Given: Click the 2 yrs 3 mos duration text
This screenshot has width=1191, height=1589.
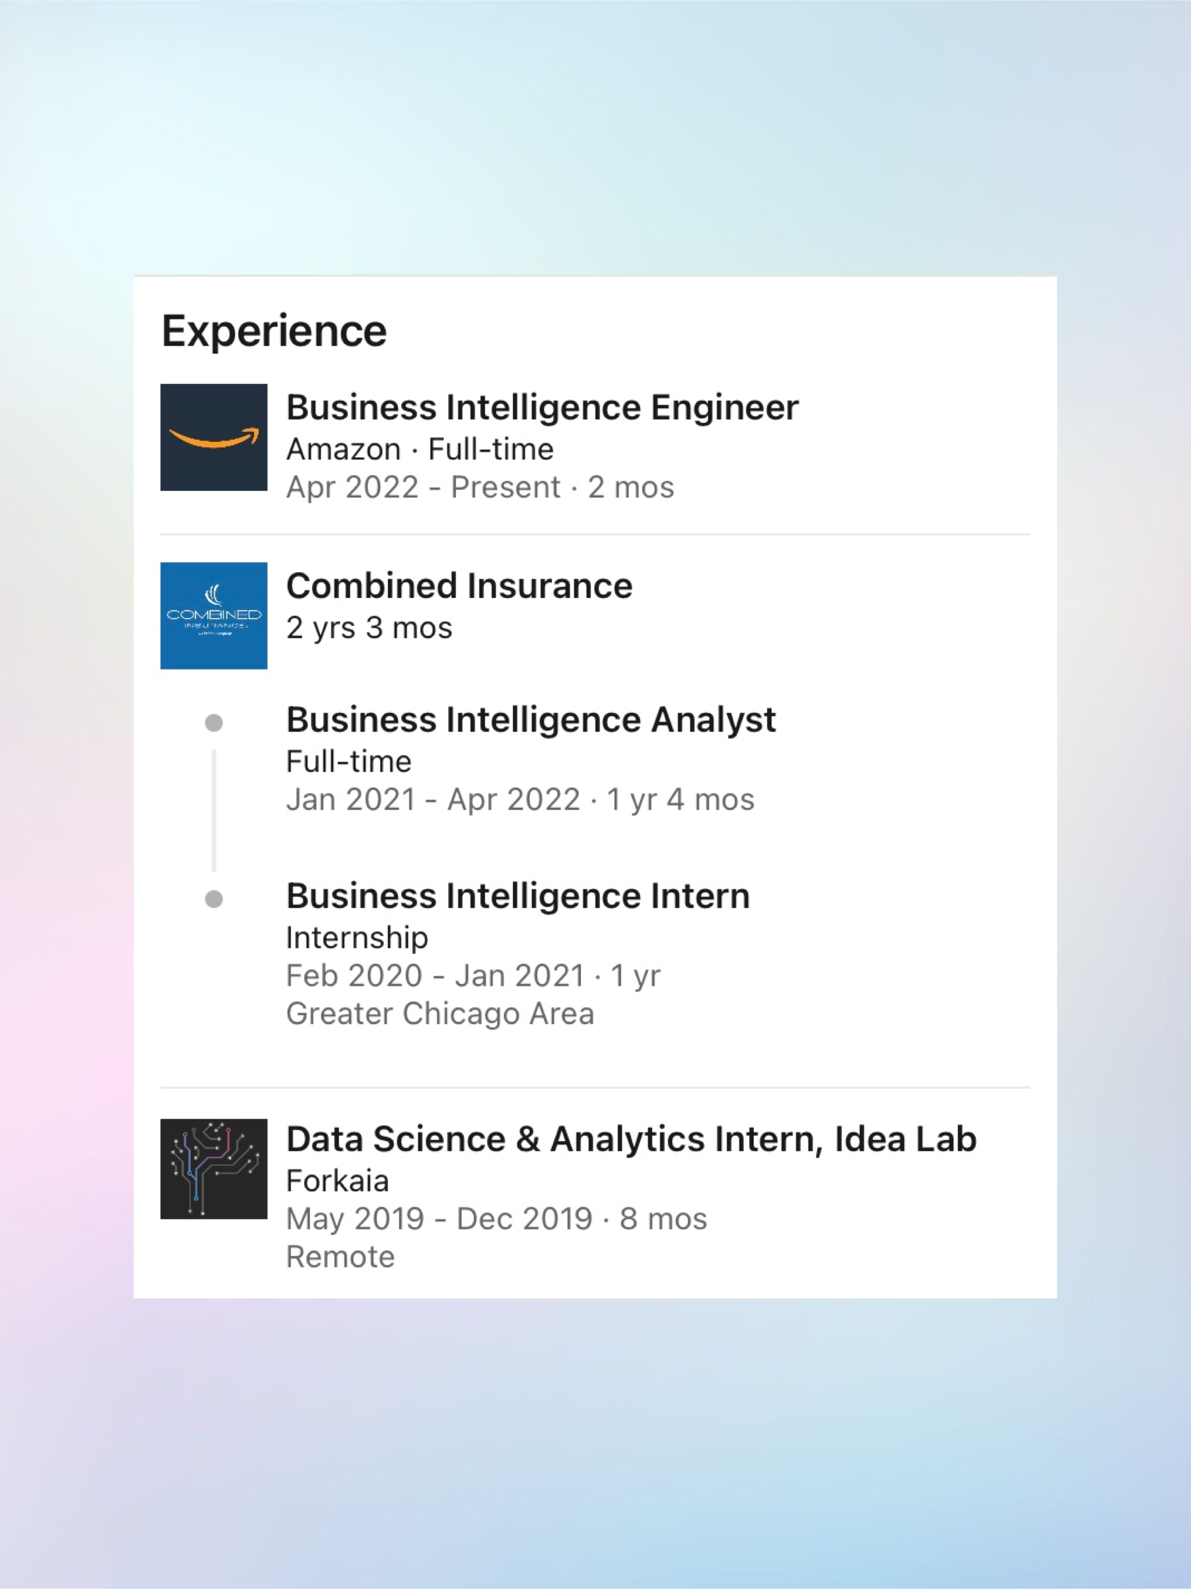Looking at the screenshot, I should coord(369,629).
